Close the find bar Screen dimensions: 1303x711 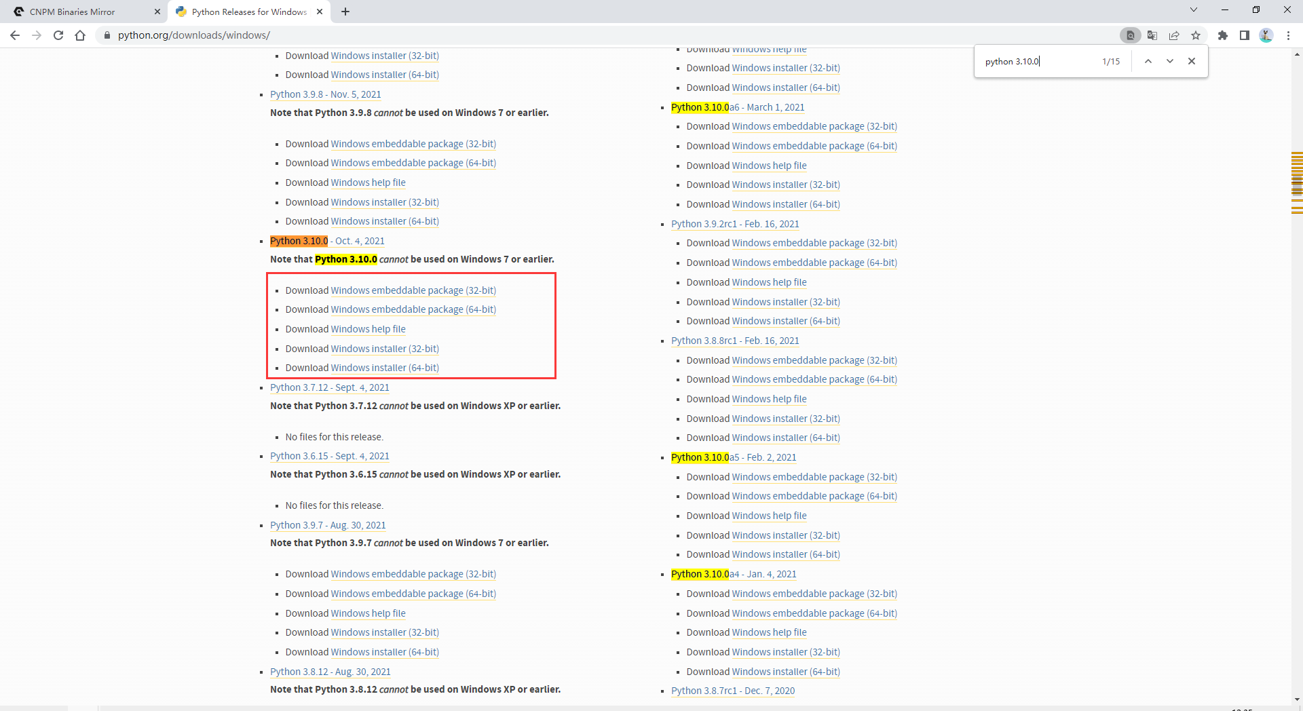coord(1192,61)
